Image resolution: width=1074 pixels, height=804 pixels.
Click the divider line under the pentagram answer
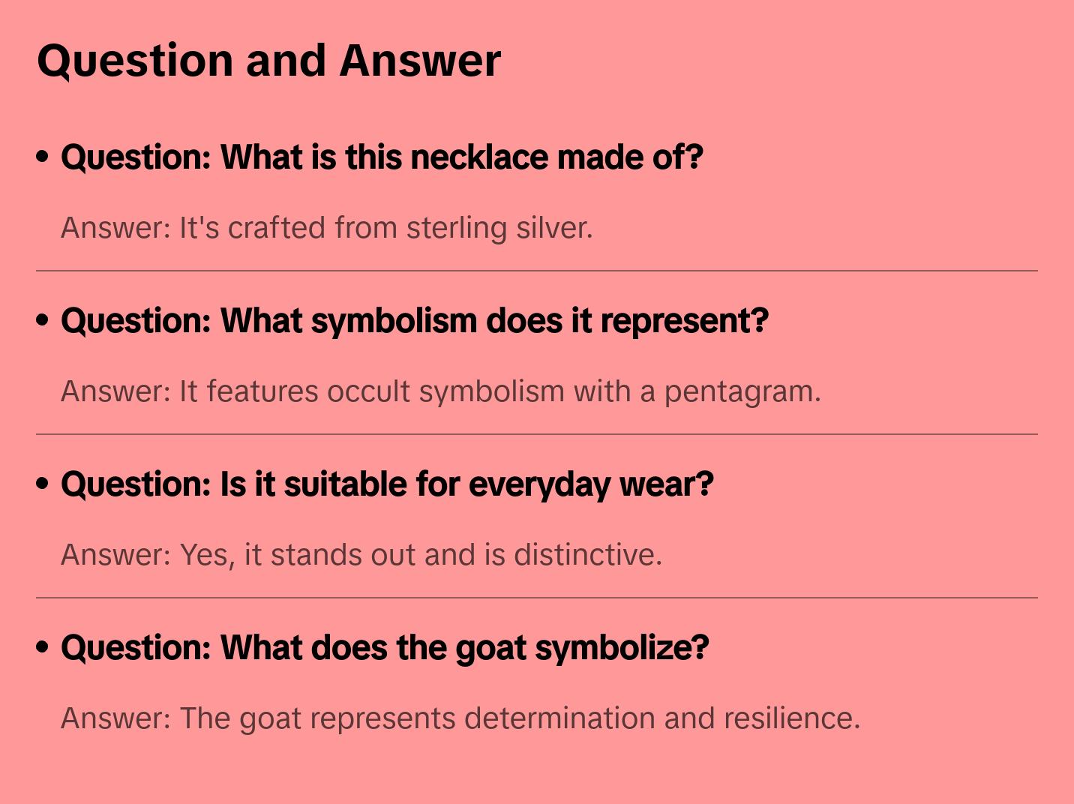tap(537, 434)
